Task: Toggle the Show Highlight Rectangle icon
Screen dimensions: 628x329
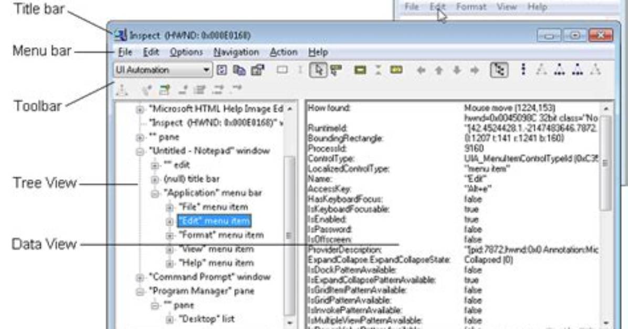Action: coord(360,70)
